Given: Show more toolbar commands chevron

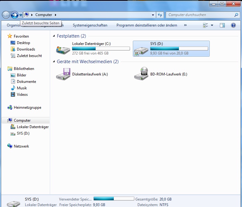Looking at the screenshot, I should coord(185,25).
